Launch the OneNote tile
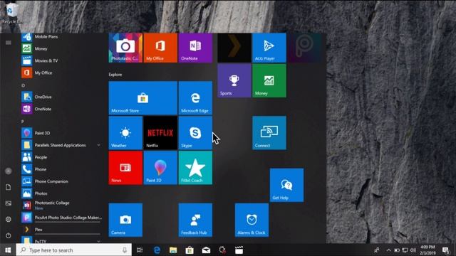The height and width of the screenshot is (256, 456). (x=195, y=48)
